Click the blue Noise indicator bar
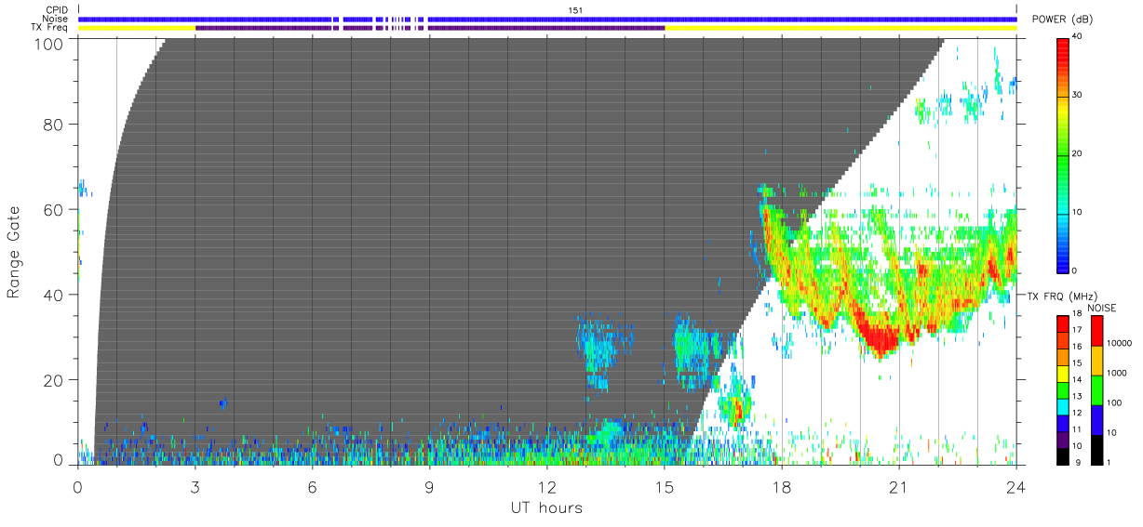1143x527 pixels. 547,19
